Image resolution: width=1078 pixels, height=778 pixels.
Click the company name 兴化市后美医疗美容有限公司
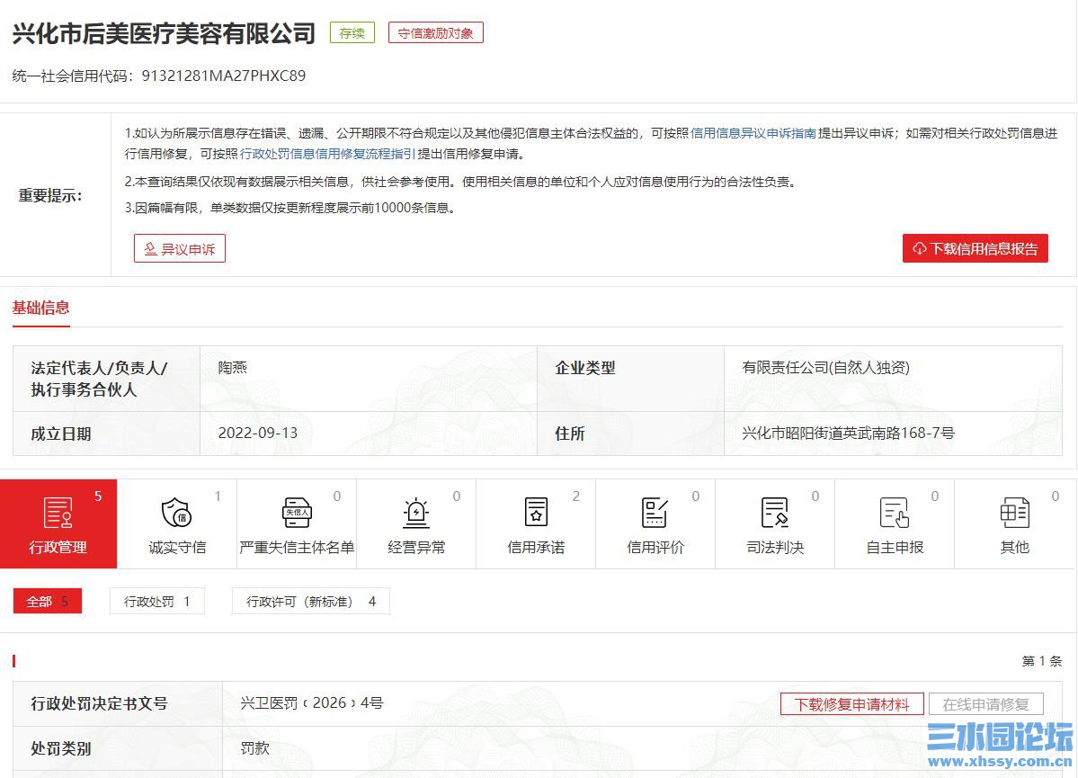[165, 33]
